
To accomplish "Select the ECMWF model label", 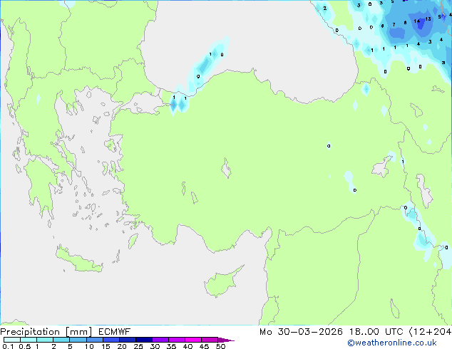I will (115, 332).
